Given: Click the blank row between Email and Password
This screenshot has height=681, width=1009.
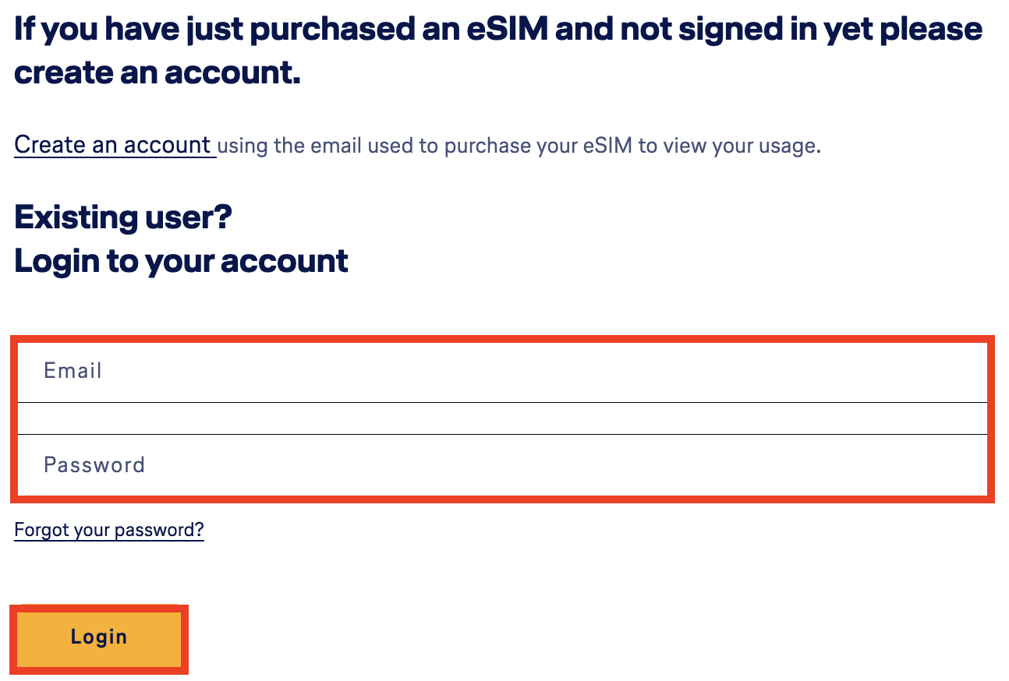Looking at the screenshot, I should click(x=499, y=418).
